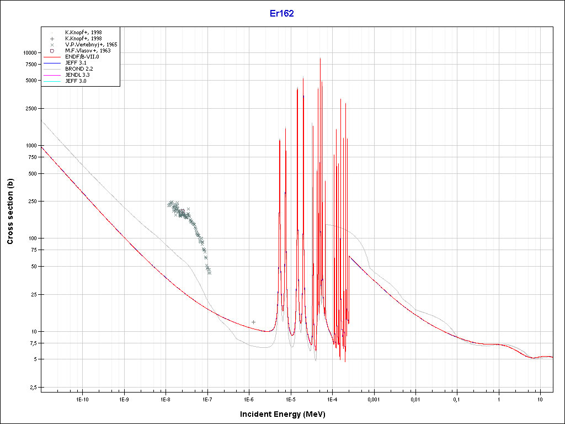The image size is (565, 424).
Task: Click the square marker icon for M.F.Vlasov+
Action: 52,51
